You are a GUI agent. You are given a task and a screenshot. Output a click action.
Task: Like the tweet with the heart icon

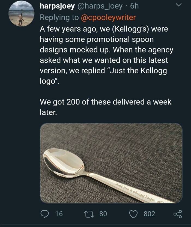click(x=133, y=214)
